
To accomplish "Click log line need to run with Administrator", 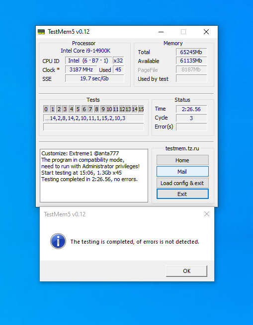I will [90, 166].
